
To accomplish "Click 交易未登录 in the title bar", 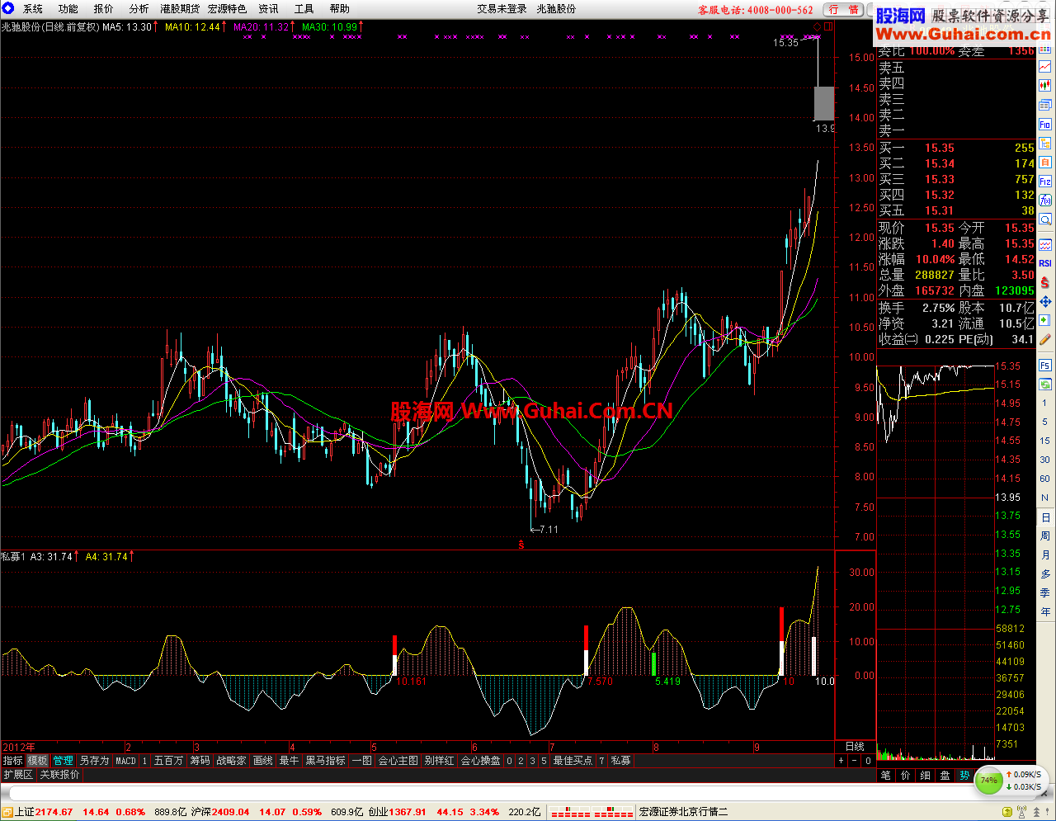I will (x=502, y=9).
